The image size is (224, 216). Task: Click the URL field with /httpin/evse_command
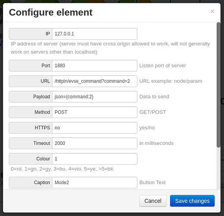pyautogui.click(x=95, y=81)
